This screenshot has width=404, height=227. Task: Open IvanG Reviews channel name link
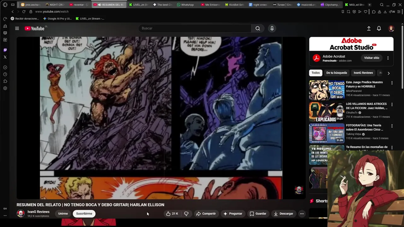pos(39,212)
